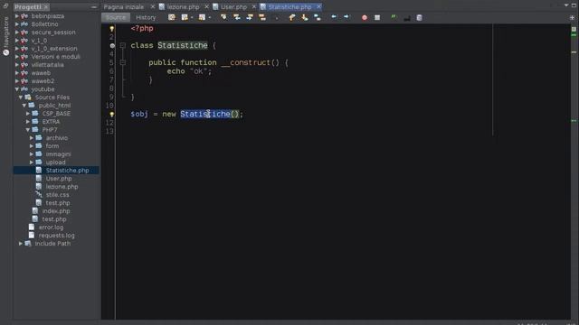Viewport: 579px width, 325px height.
Task: Click the Back navigation icon in editor toolbar
Action: 185,17
